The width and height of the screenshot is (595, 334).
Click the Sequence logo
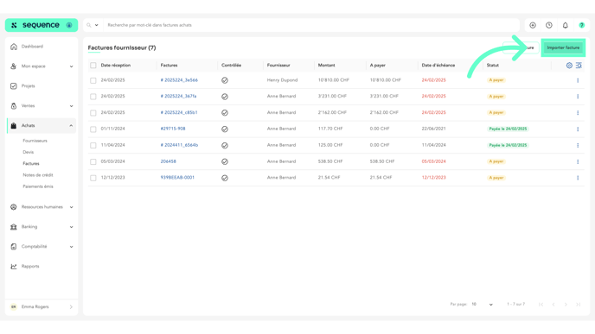click(x=41, y=25)
